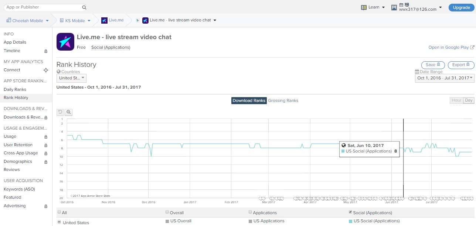Open the Countries dropdown showing United States
The width and height of the screenshot is (476, 226).
point(71,78)
